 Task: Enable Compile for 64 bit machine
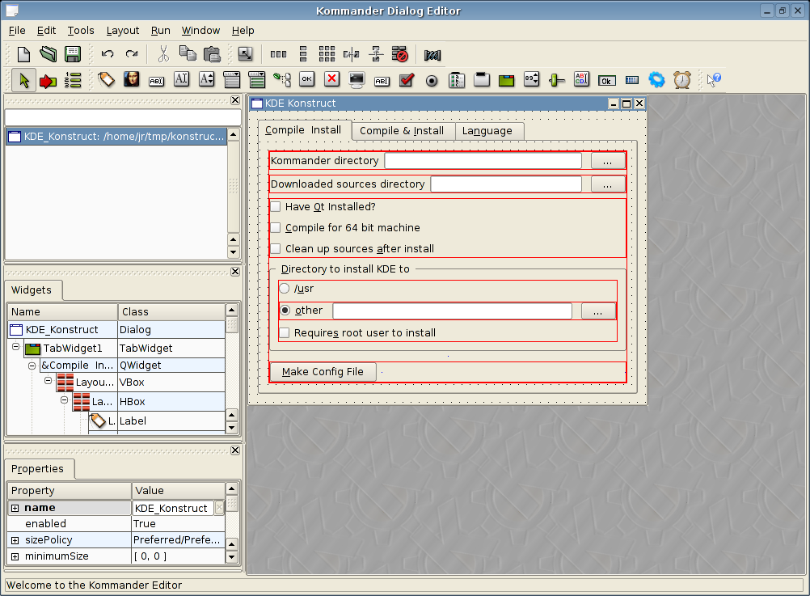click(276, 228)
